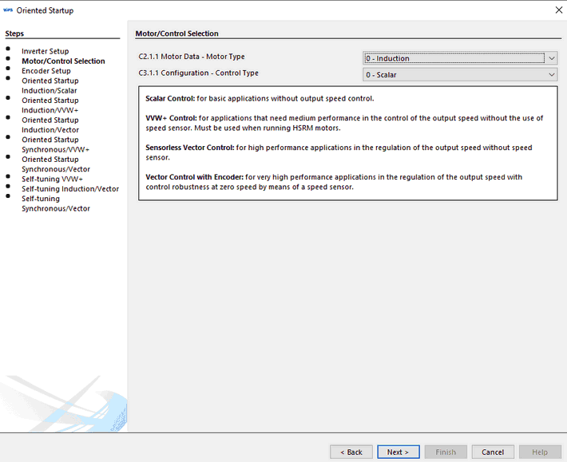Click the Vector Control with Encoder description

(334, 182)
